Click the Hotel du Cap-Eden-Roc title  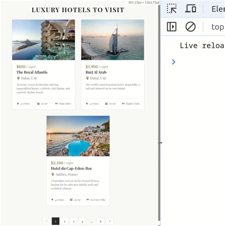(72, 168)
